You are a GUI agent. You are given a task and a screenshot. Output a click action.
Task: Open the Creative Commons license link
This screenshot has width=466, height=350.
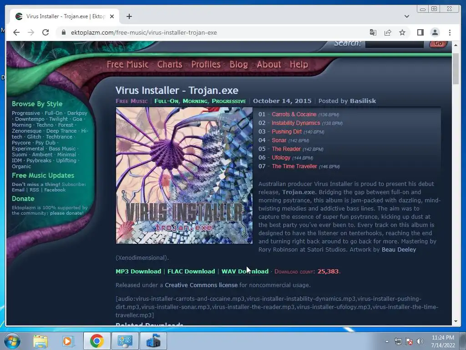[x=201, y=285]
